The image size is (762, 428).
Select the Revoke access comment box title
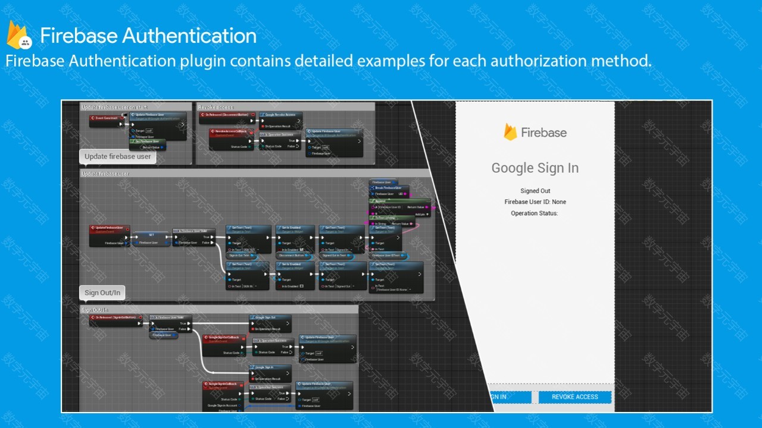click(x=216, y=108)
